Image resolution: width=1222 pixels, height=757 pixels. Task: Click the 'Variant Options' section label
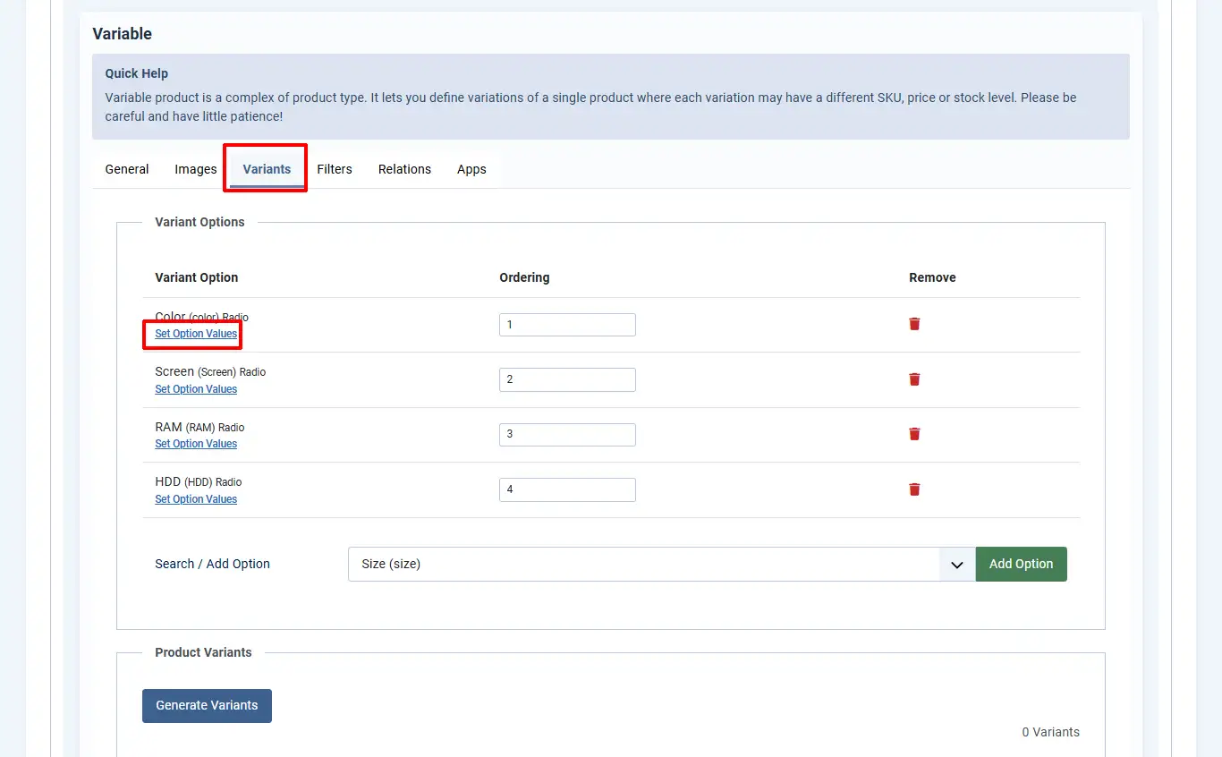(199, 222)
